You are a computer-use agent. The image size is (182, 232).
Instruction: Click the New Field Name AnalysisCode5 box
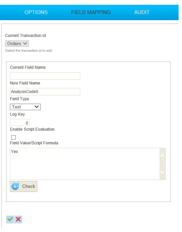45,92
